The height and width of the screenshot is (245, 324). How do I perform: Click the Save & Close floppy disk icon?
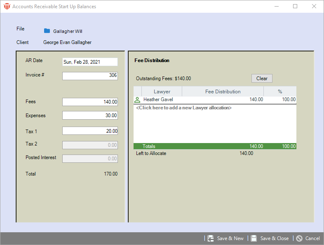click(254, 238)
